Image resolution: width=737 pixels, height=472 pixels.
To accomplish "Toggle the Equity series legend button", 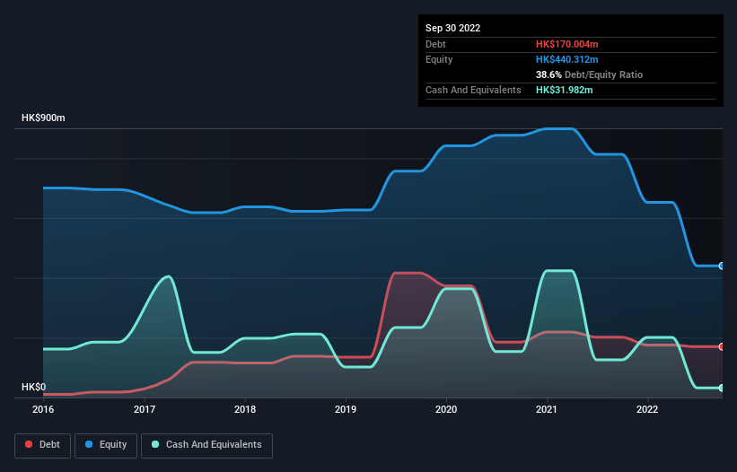I will click(106, 445).
